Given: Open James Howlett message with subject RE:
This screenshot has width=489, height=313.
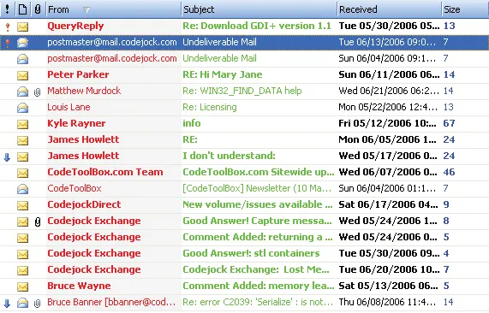Looking at the screenshot, I should click(x=190, y=139).
